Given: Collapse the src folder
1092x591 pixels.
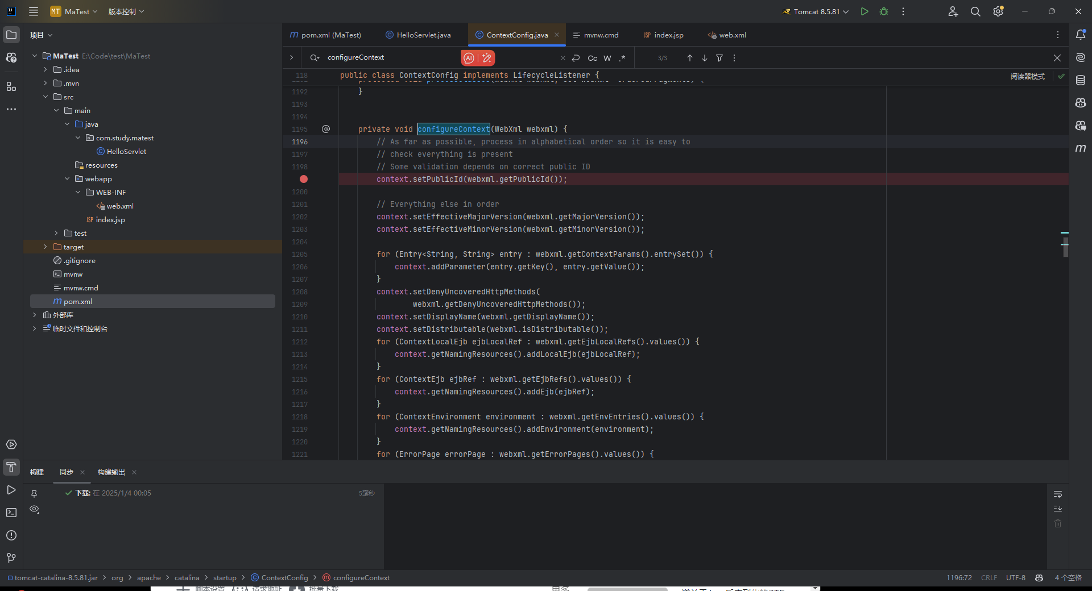Looking at the screenshot, I should click(45, 97).
